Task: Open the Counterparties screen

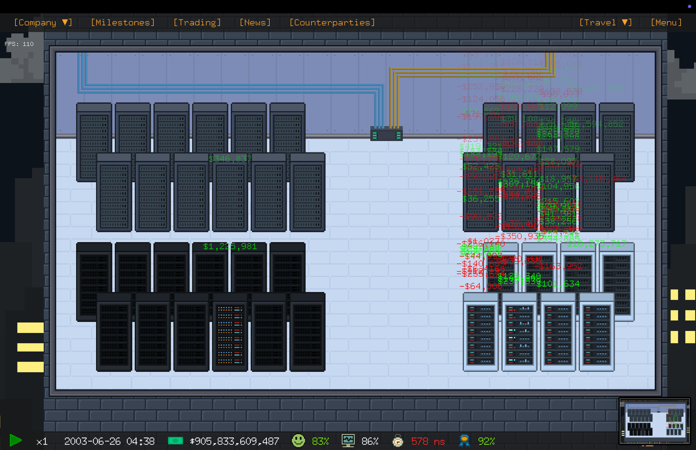Action: click(332, 22)
